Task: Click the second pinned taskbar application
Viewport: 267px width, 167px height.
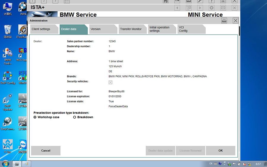Action: pyautogui.click(x=26, y=164)
